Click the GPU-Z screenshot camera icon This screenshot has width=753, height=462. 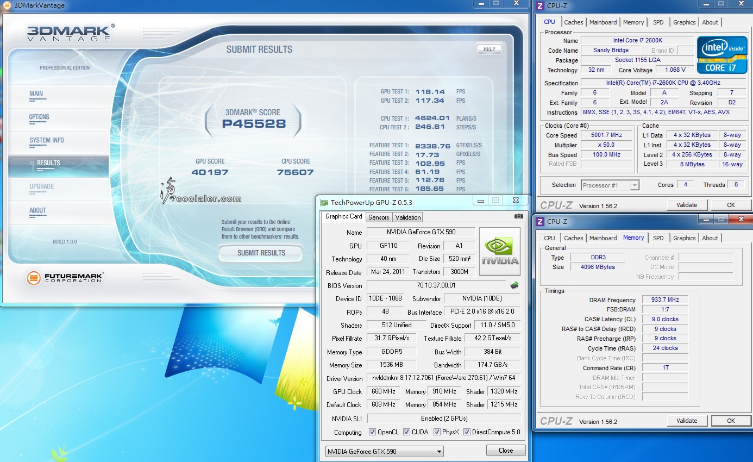coord(519,216)
